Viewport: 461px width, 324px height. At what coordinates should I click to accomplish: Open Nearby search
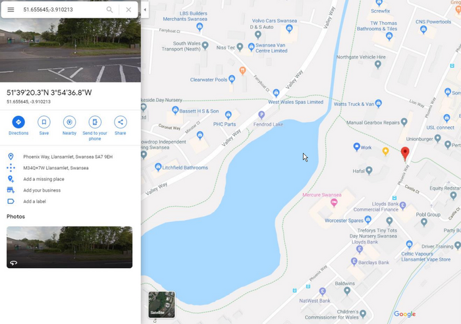(x=69, y=122)
